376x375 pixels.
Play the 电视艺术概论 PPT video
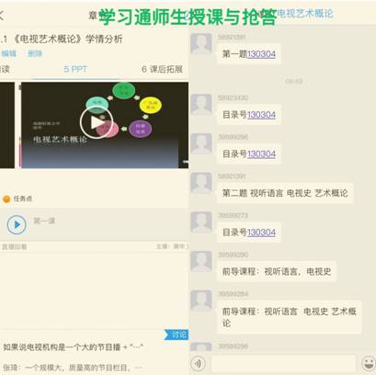click(97, 122)
